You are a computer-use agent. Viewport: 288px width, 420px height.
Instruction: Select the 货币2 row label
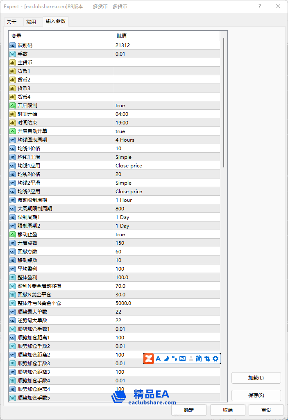pos(24,79)
